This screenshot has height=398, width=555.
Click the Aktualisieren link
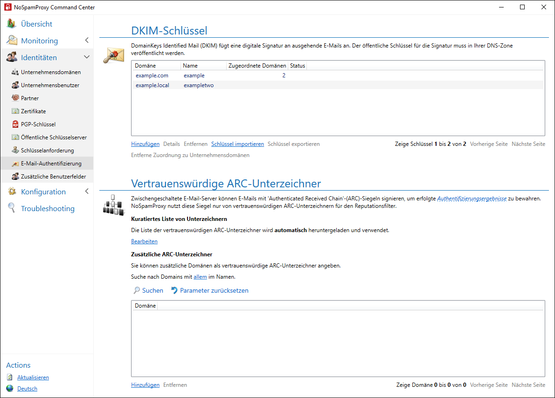tap(33, 377)
